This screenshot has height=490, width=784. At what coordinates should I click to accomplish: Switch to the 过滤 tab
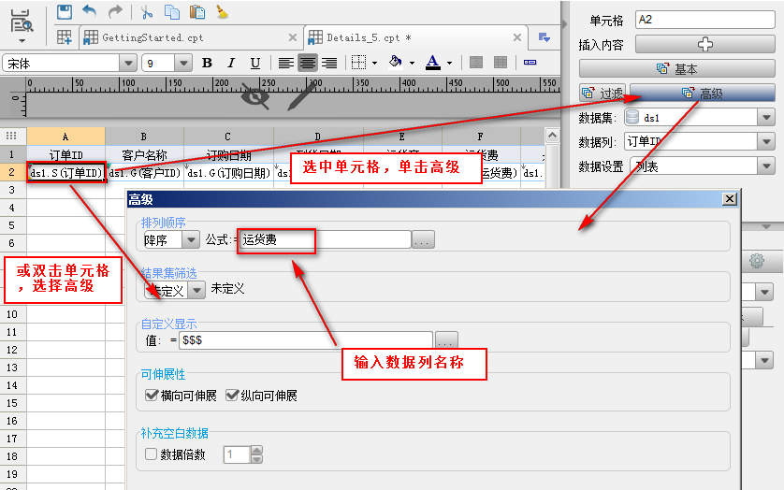(603, 93)
